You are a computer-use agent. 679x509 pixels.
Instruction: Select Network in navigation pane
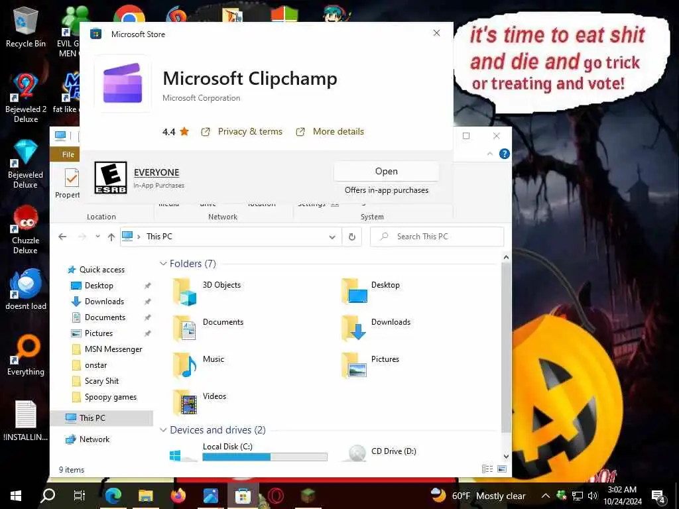click(x=94, y=439)
